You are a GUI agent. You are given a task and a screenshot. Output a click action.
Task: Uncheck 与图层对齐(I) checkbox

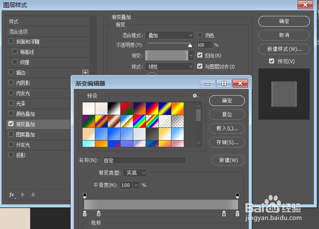(200, 66)
